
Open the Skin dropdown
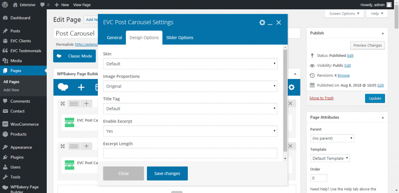190,64
